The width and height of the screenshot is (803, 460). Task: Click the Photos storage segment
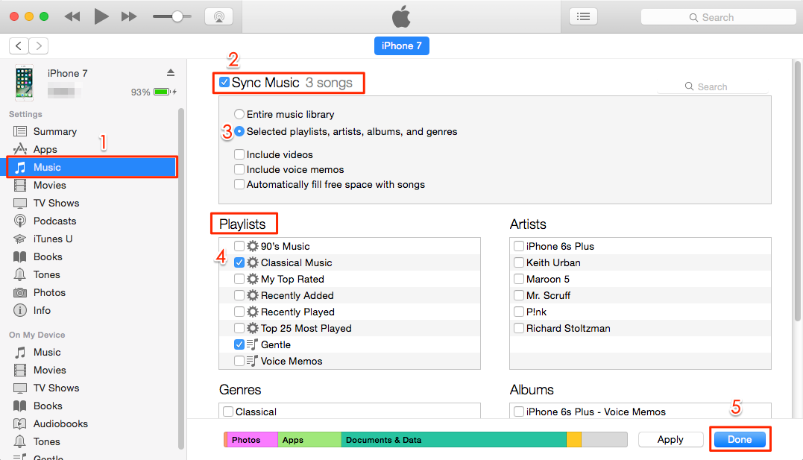tap(251, 440)
